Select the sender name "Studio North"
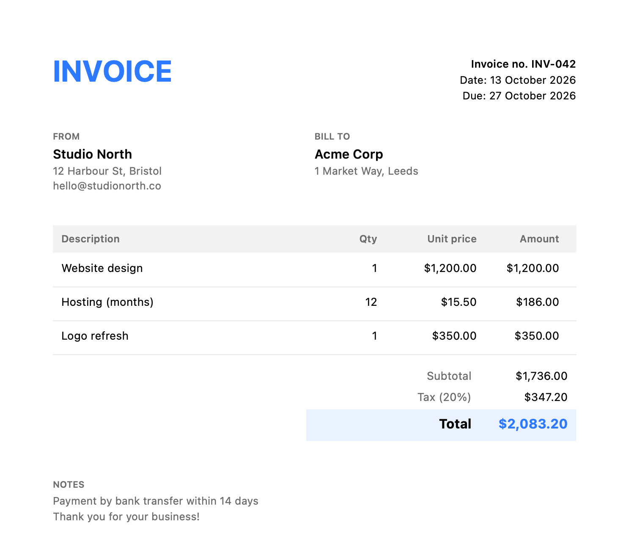Screen dimensions: 629x552 coord(92,154)
